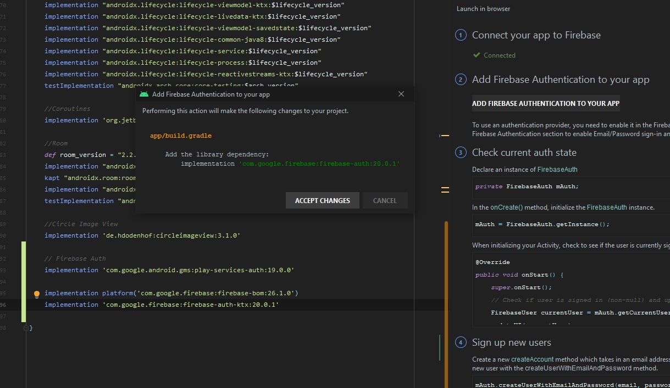The image size is (670, 388).
Task: Click the CANCEL button in dialog
Action: (x=385, y=200)
